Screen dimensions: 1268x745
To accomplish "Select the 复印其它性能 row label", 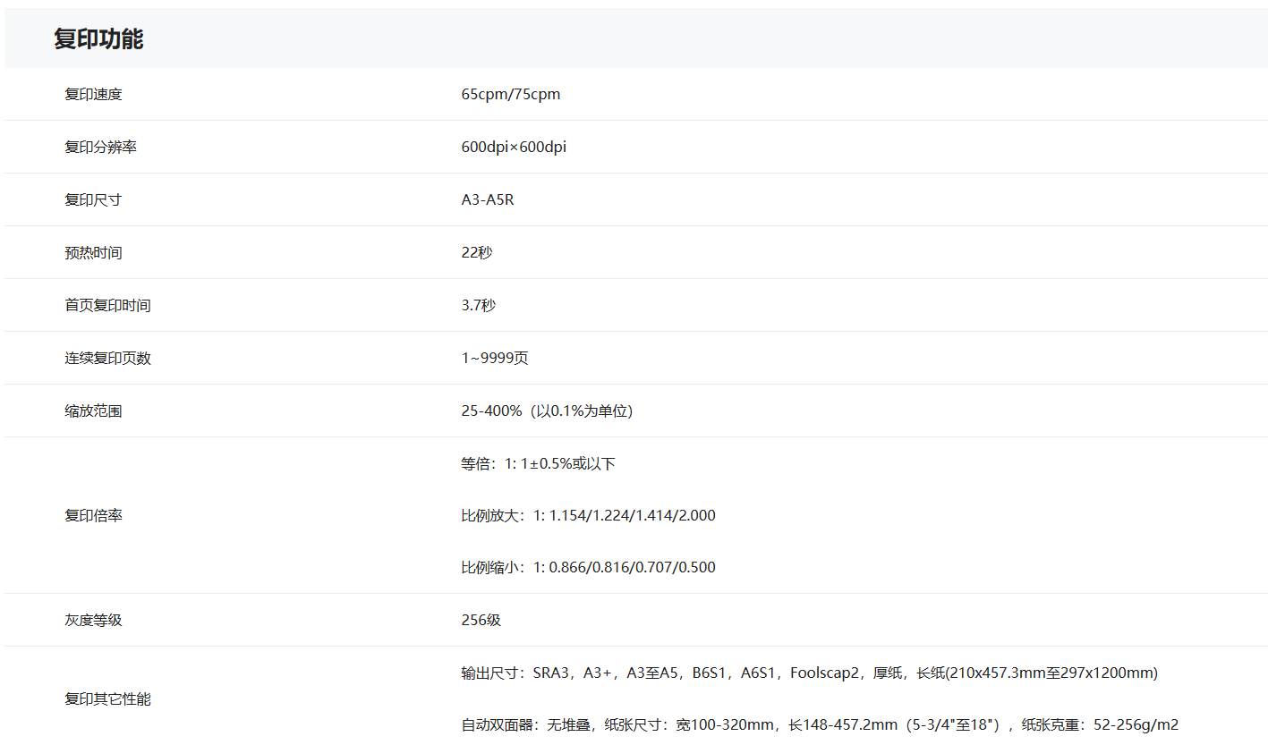I will click(107, 698).
